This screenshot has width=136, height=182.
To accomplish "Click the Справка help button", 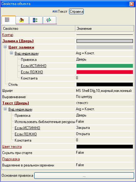I will pos(77,11).
